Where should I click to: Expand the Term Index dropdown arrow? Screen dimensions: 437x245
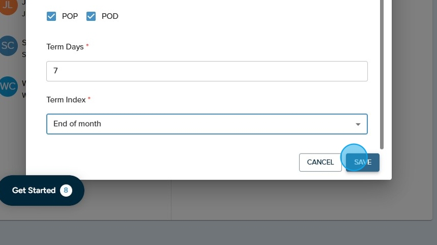pyautogui.click(x=358, y=124)
